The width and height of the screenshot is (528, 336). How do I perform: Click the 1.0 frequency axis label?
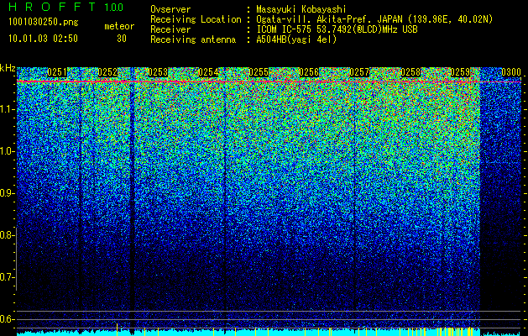(8, 151)
